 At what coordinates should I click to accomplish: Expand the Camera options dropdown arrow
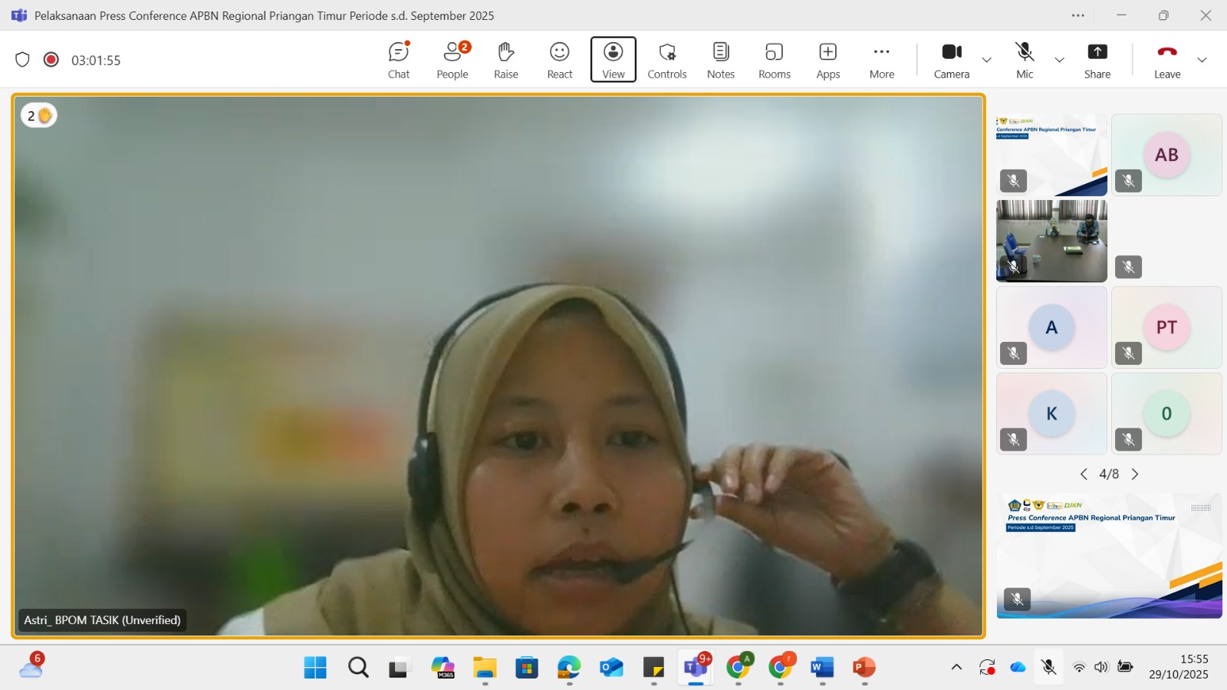987,60
